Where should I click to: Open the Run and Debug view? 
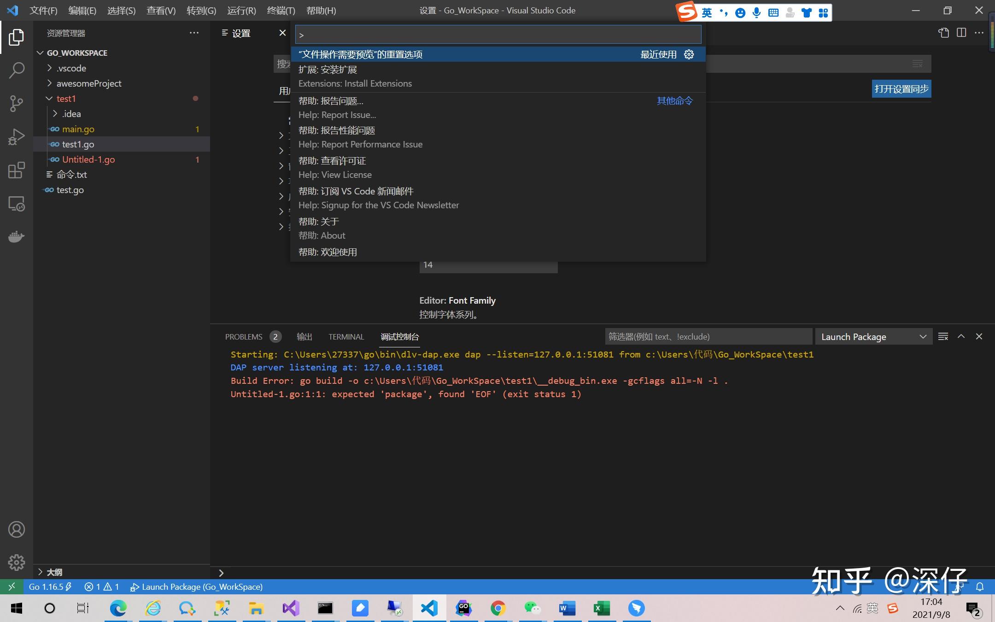tap(17, 136)
